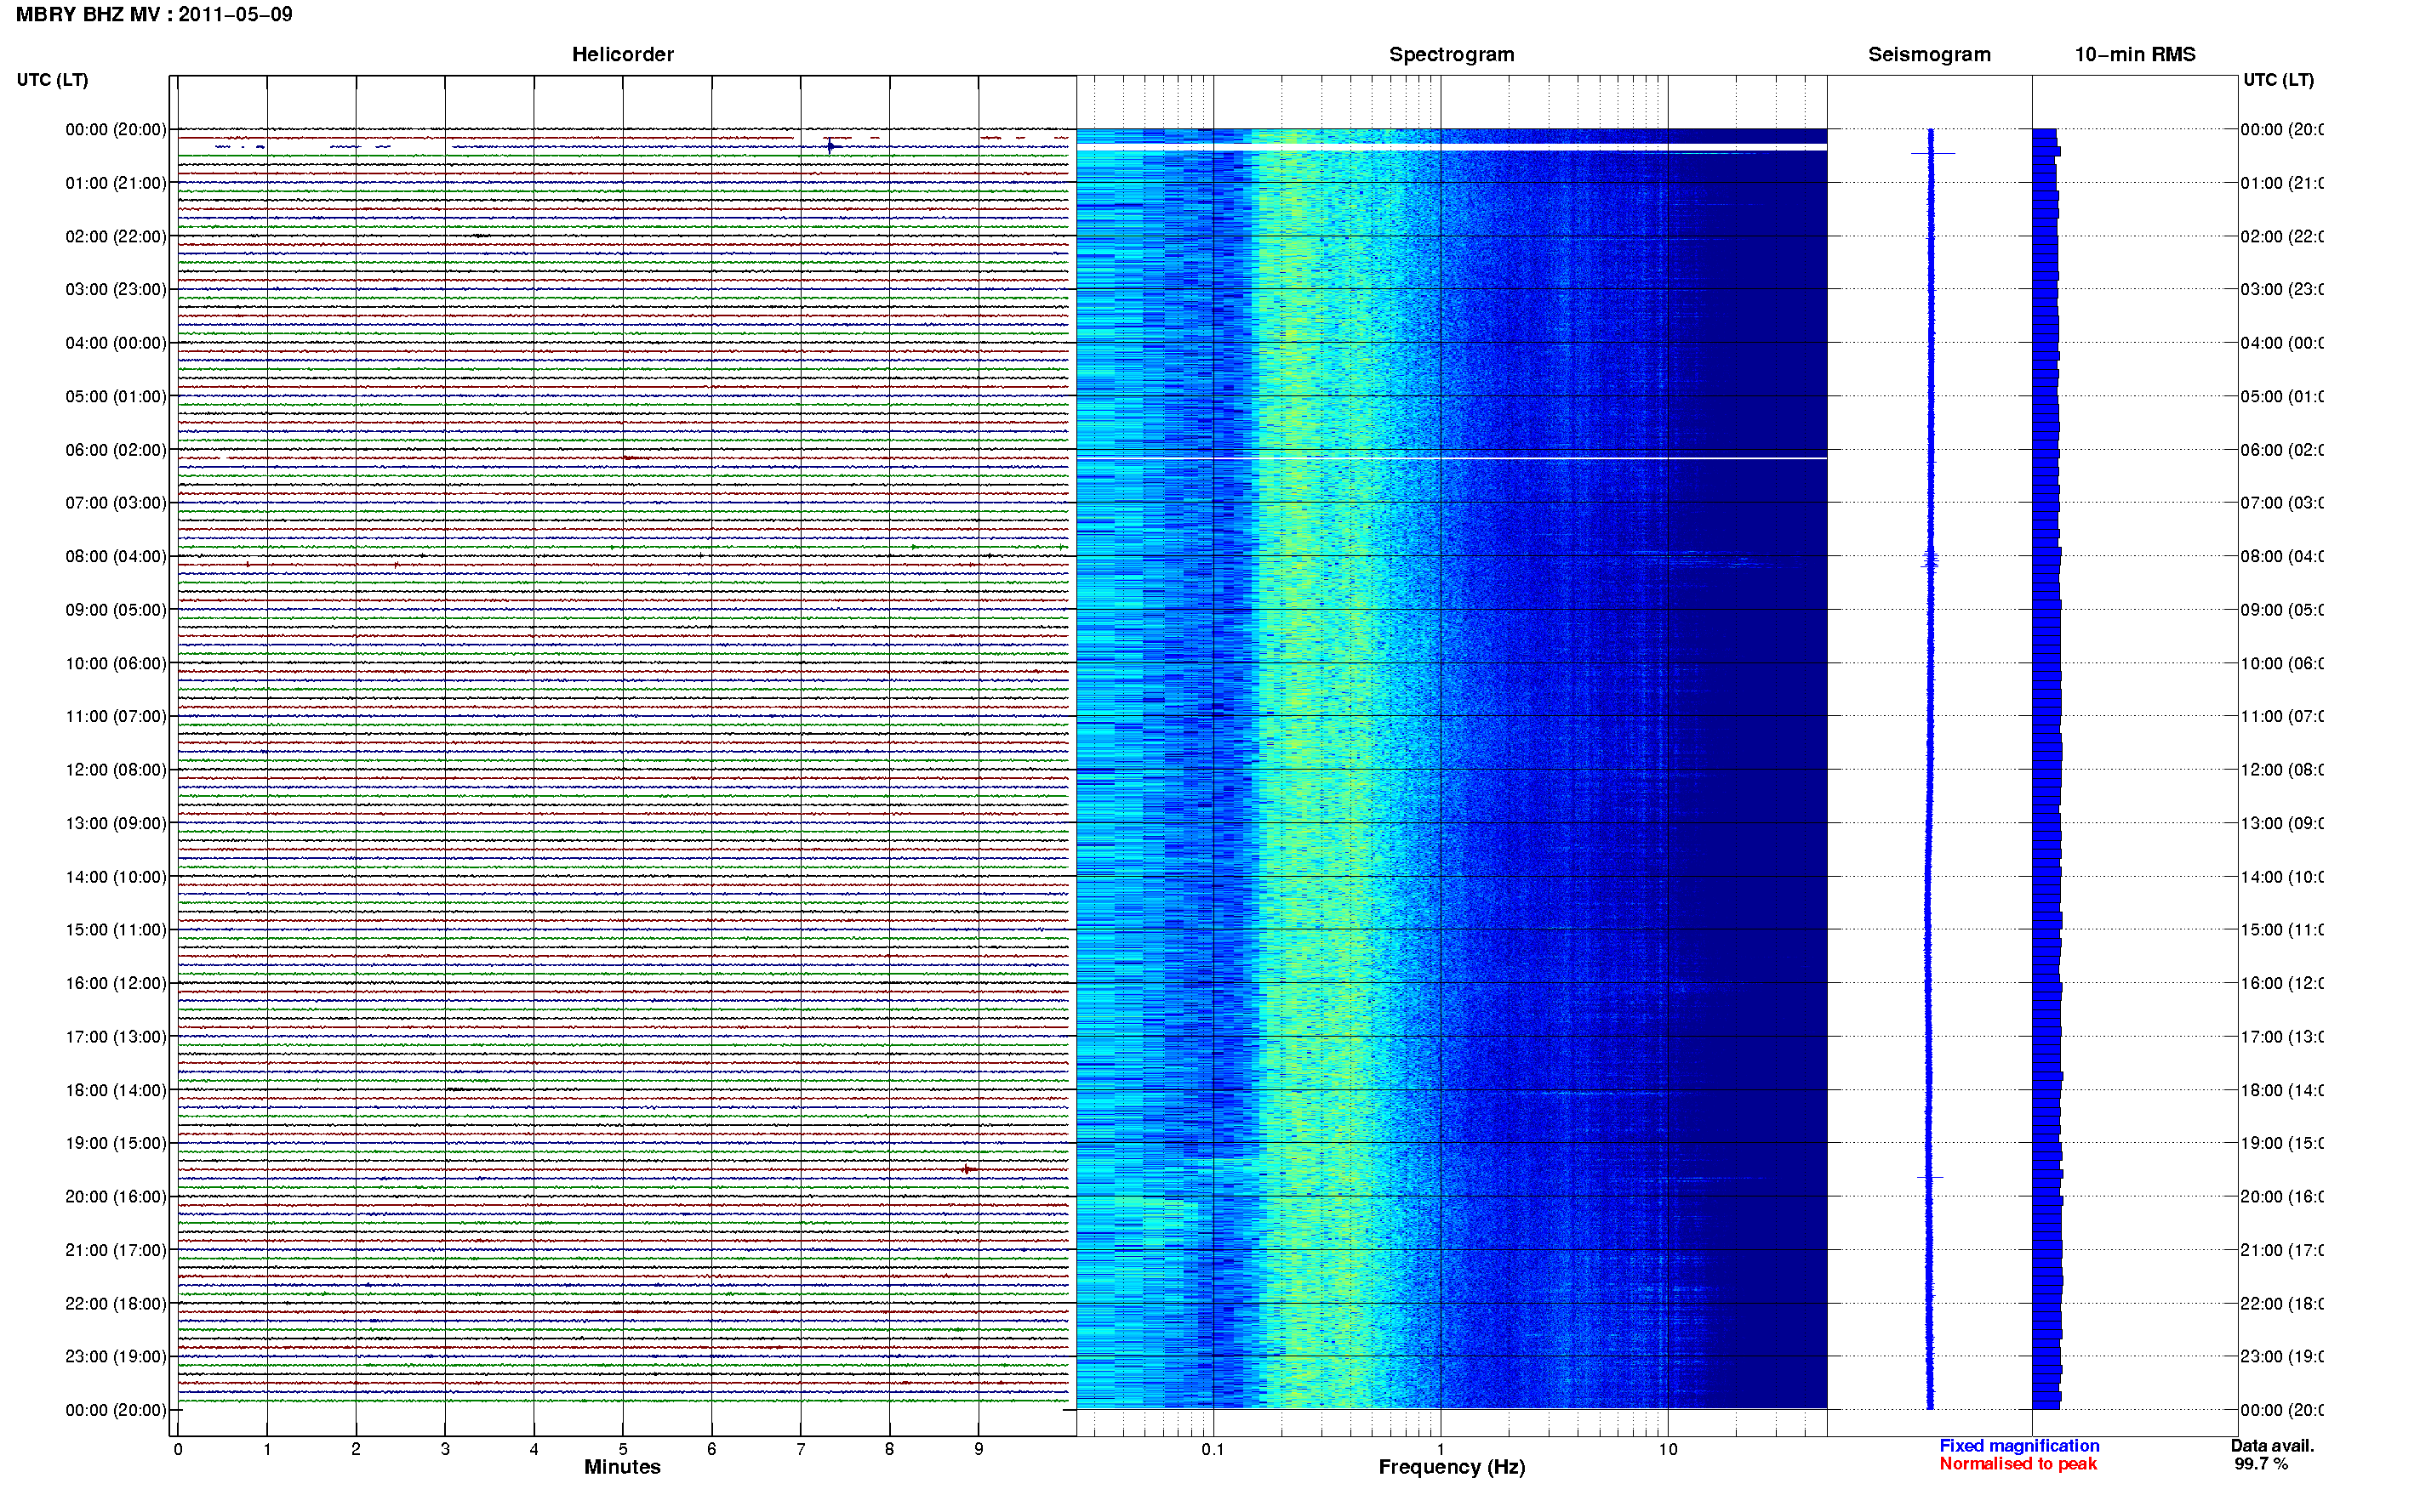Select the "Helicorder" panel heading

[x=622, y=54]
